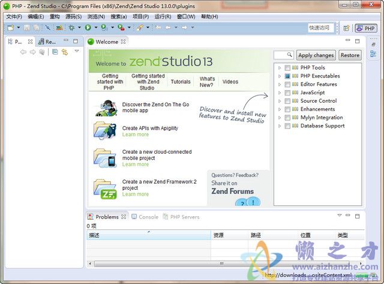Toggle the PHP Executables checkbox

click(x=287, y=76)
